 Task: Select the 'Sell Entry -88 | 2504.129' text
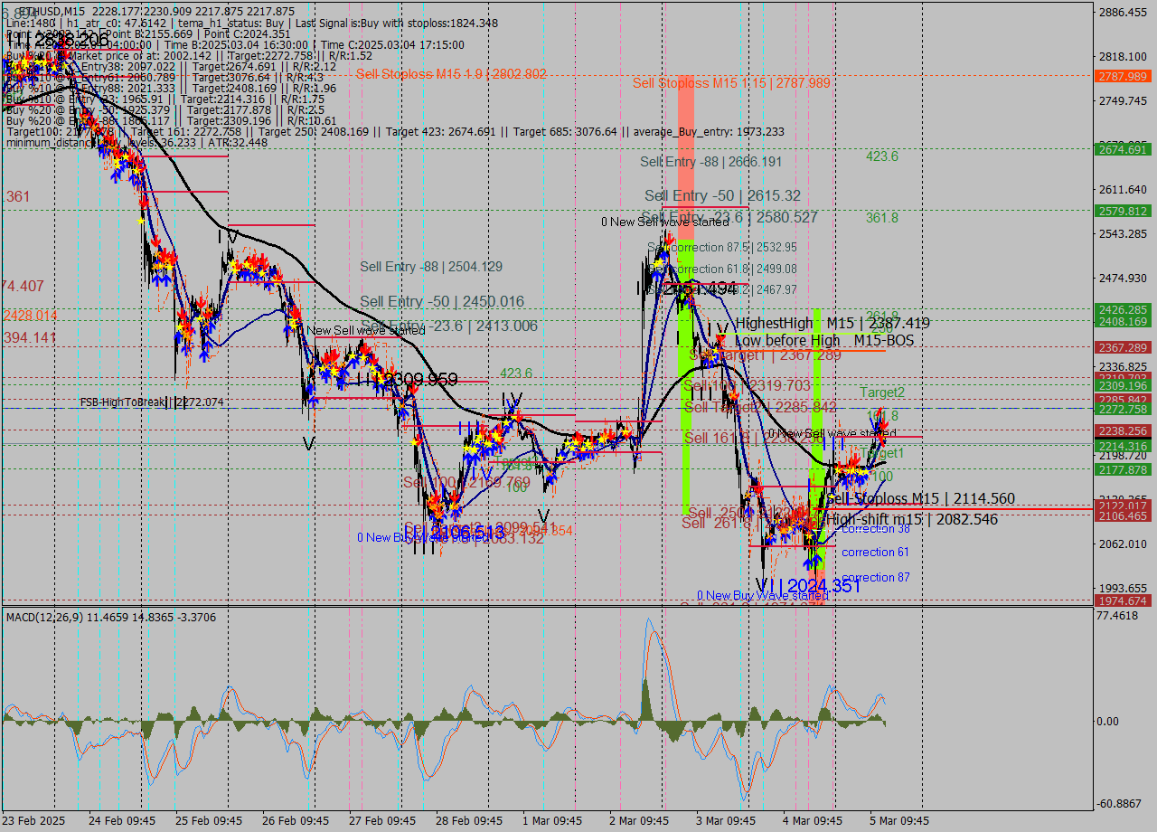(431, 267)
